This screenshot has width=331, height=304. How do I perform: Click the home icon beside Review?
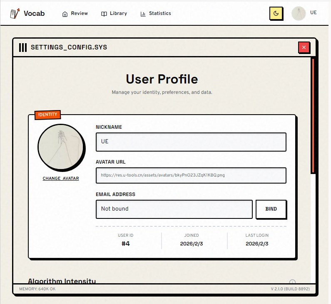click(x=65, y=14)
